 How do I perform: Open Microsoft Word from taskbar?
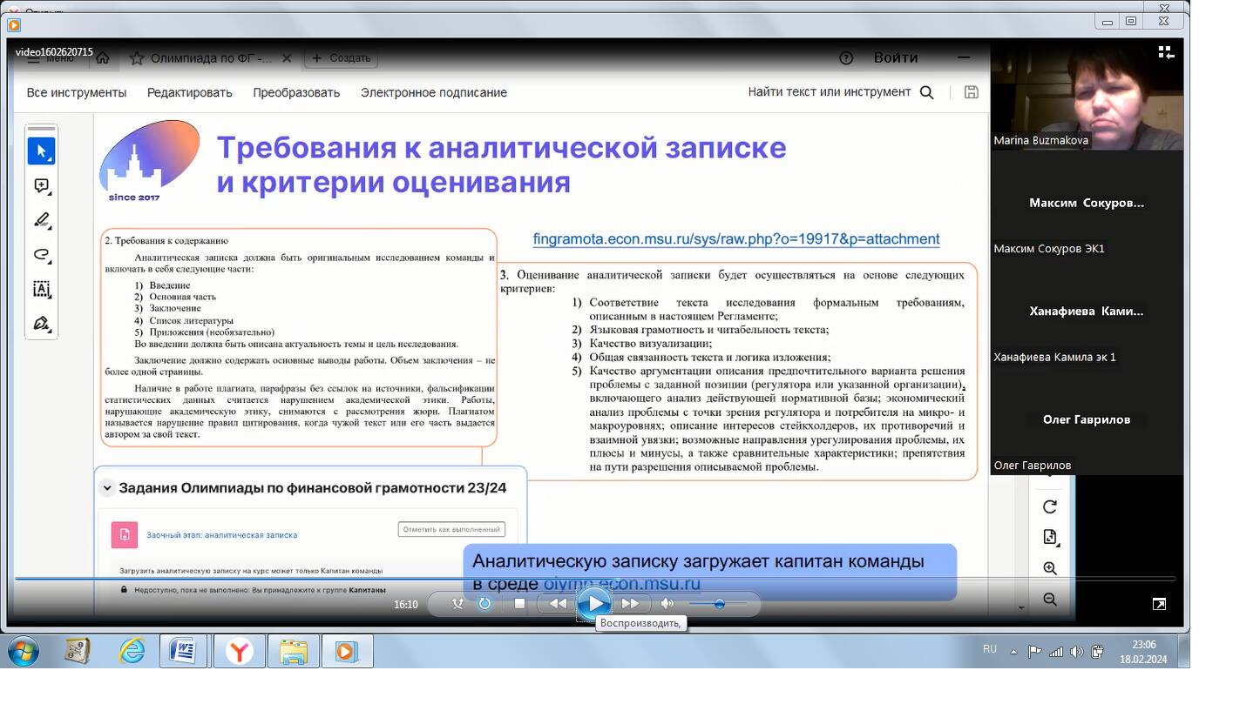183,651
